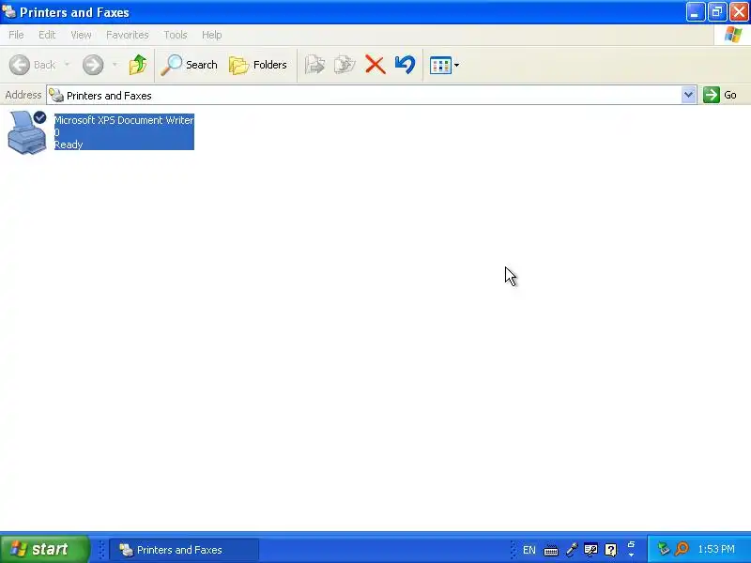Image resolution: width=751 pixels, height=563 pixels.
Task: Expand the Address bar dropdown
Action: pyautogui.click(x=688, y=95)
